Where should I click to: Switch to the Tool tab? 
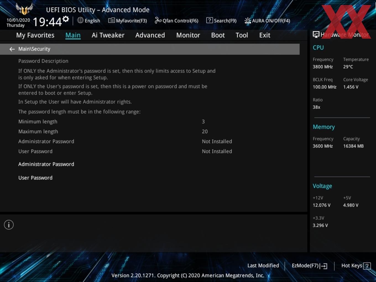(242, 35)
